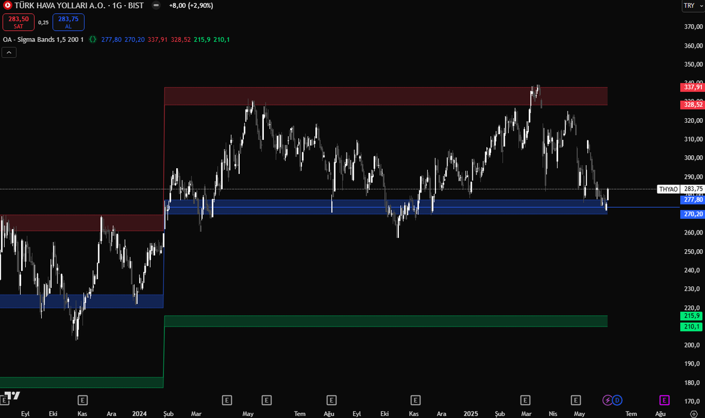This screenshot has width=705, height=418.
Task: Click the Nis label on the time axis
Action: click(553, 414)
